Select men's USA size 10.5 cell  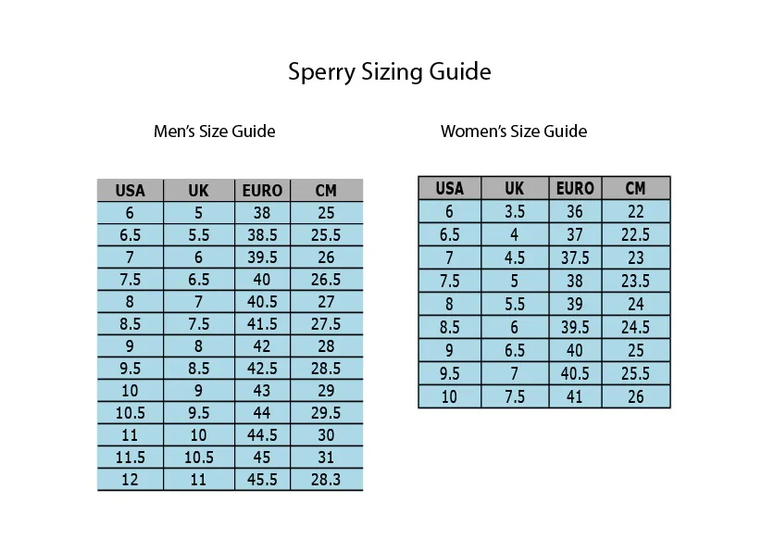[x=131, y=413]
